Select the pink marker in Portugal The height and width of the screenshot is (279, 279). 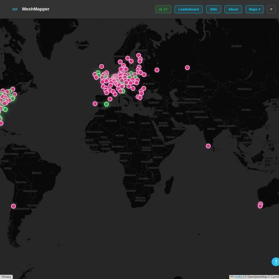click(x=95, y=104)
